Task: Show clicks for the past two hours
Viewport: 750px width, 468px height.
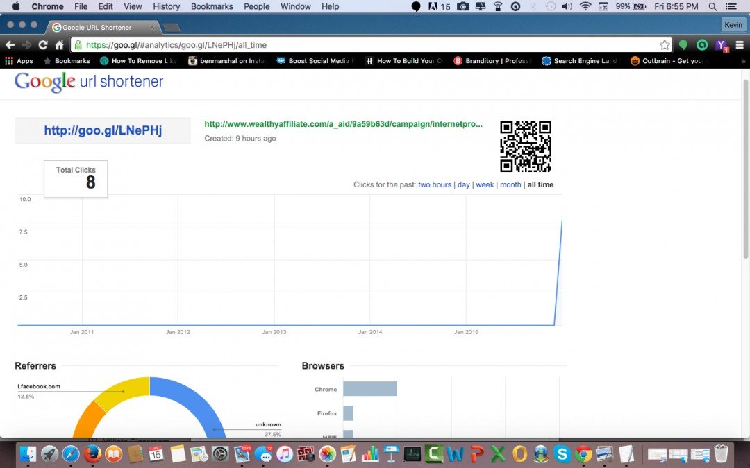Action: point(434,185)
